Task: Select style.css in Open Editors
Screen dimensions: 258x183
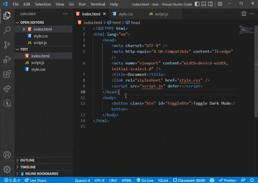Action: tap(44, 36)
